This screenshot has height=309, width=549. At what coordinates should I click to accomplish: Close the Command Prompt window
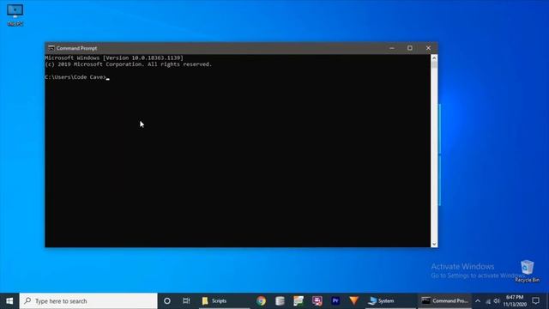(x=428, y=48)
